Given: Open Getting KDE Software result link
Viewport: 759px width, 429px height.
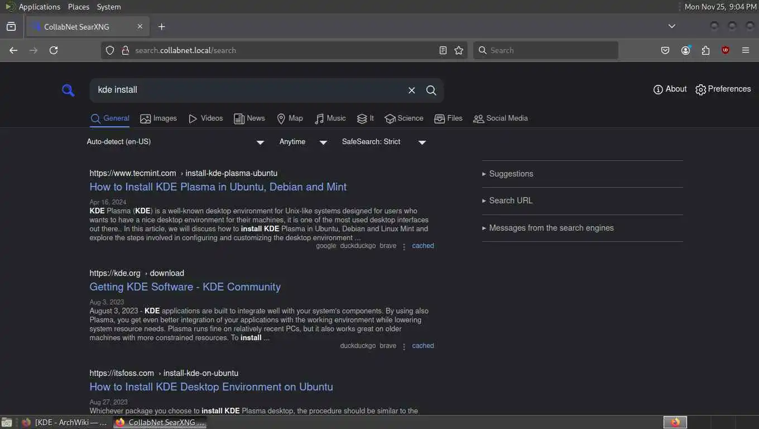Looking at the screenshot, I should coord(185,287).
